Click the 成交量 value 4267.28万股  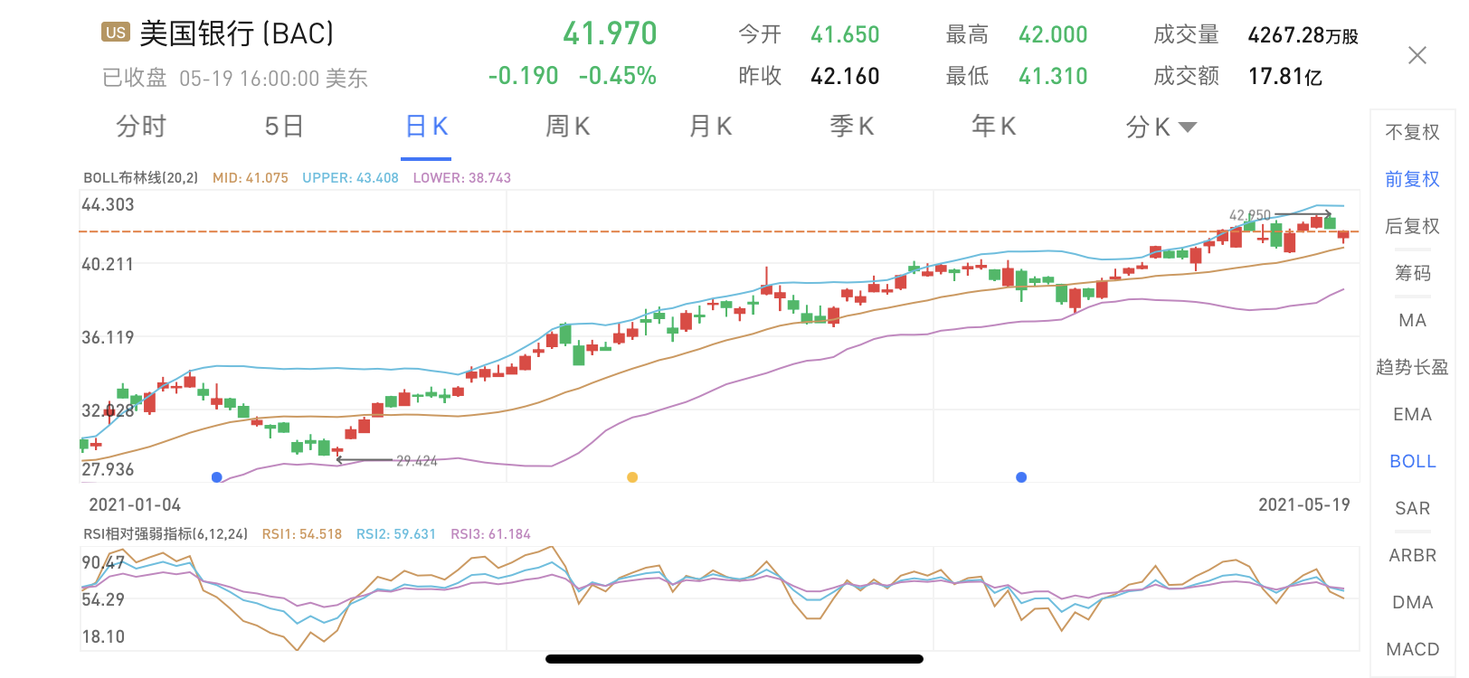point(1303,34)
